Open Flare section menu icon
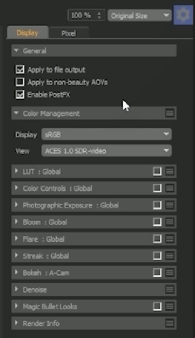 pyautogui.click(x=169, y=239)
